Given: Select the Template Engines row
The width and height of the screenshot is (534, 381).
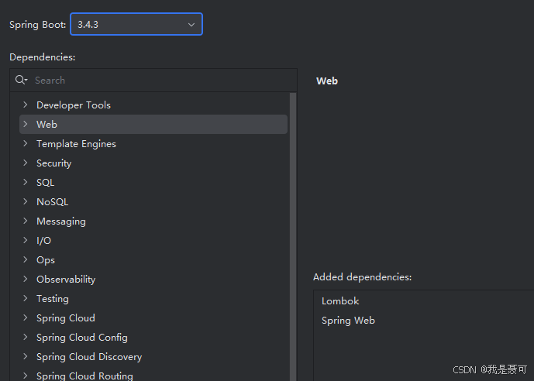Looking at the screenshot, I should point(153,143).
